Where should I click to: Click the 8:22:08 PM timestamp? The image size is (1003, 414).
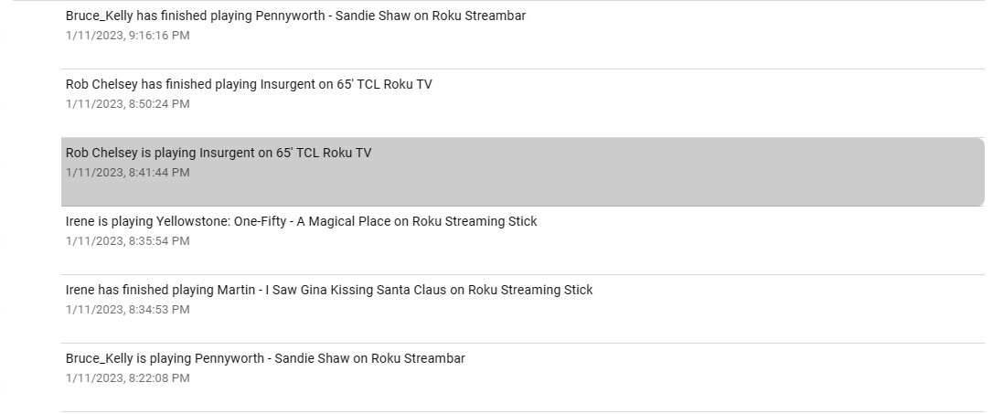127,378
